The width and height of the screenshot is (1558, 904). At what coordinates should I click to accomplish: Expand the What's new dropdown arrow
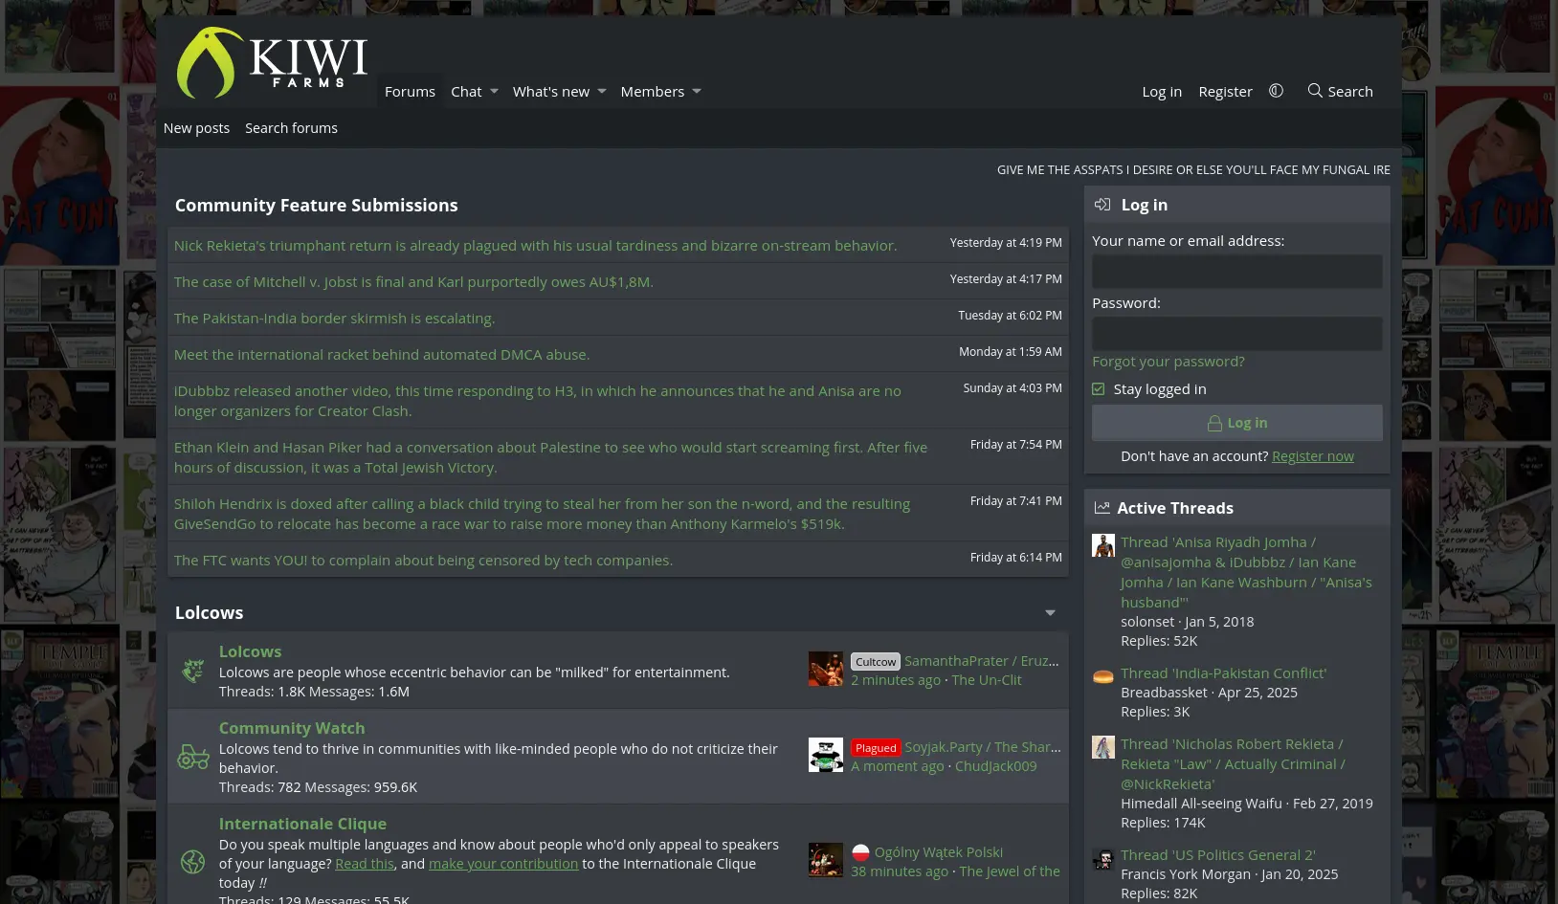[x=601, y=92]
